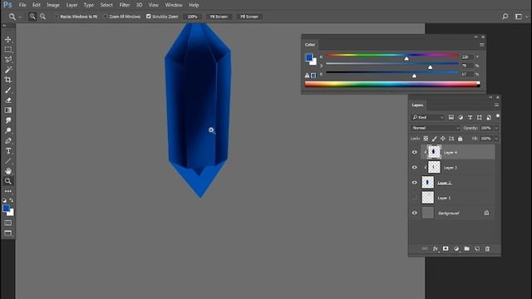Open the Image menu
This screenshot has height=299, width=532.
tap(53, 5)
